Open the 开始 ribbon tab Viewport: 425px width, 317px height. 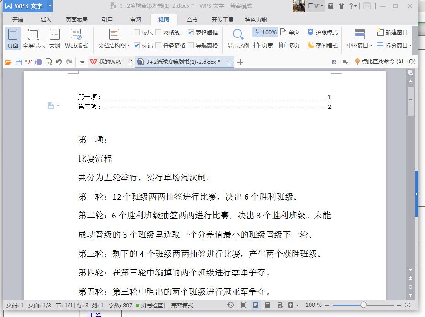[18, 20]
